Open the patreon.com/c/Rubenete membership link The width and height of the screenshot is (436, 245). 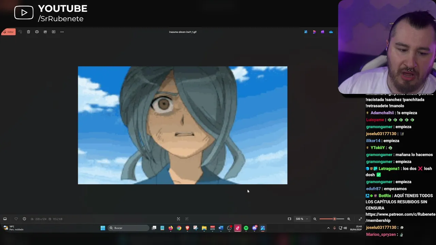(x=401, y=217)
